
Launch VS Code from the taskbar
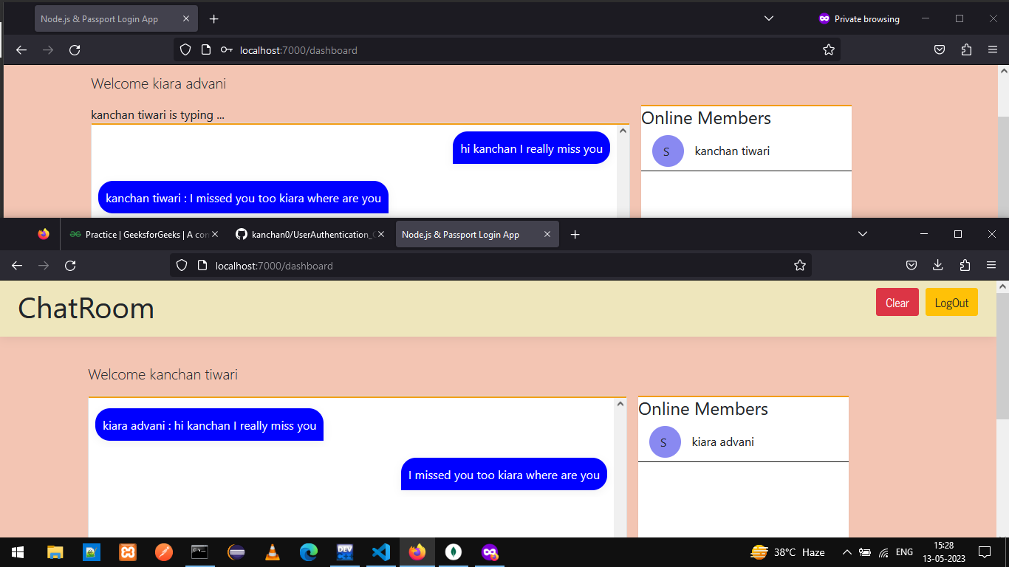(380, 551)
